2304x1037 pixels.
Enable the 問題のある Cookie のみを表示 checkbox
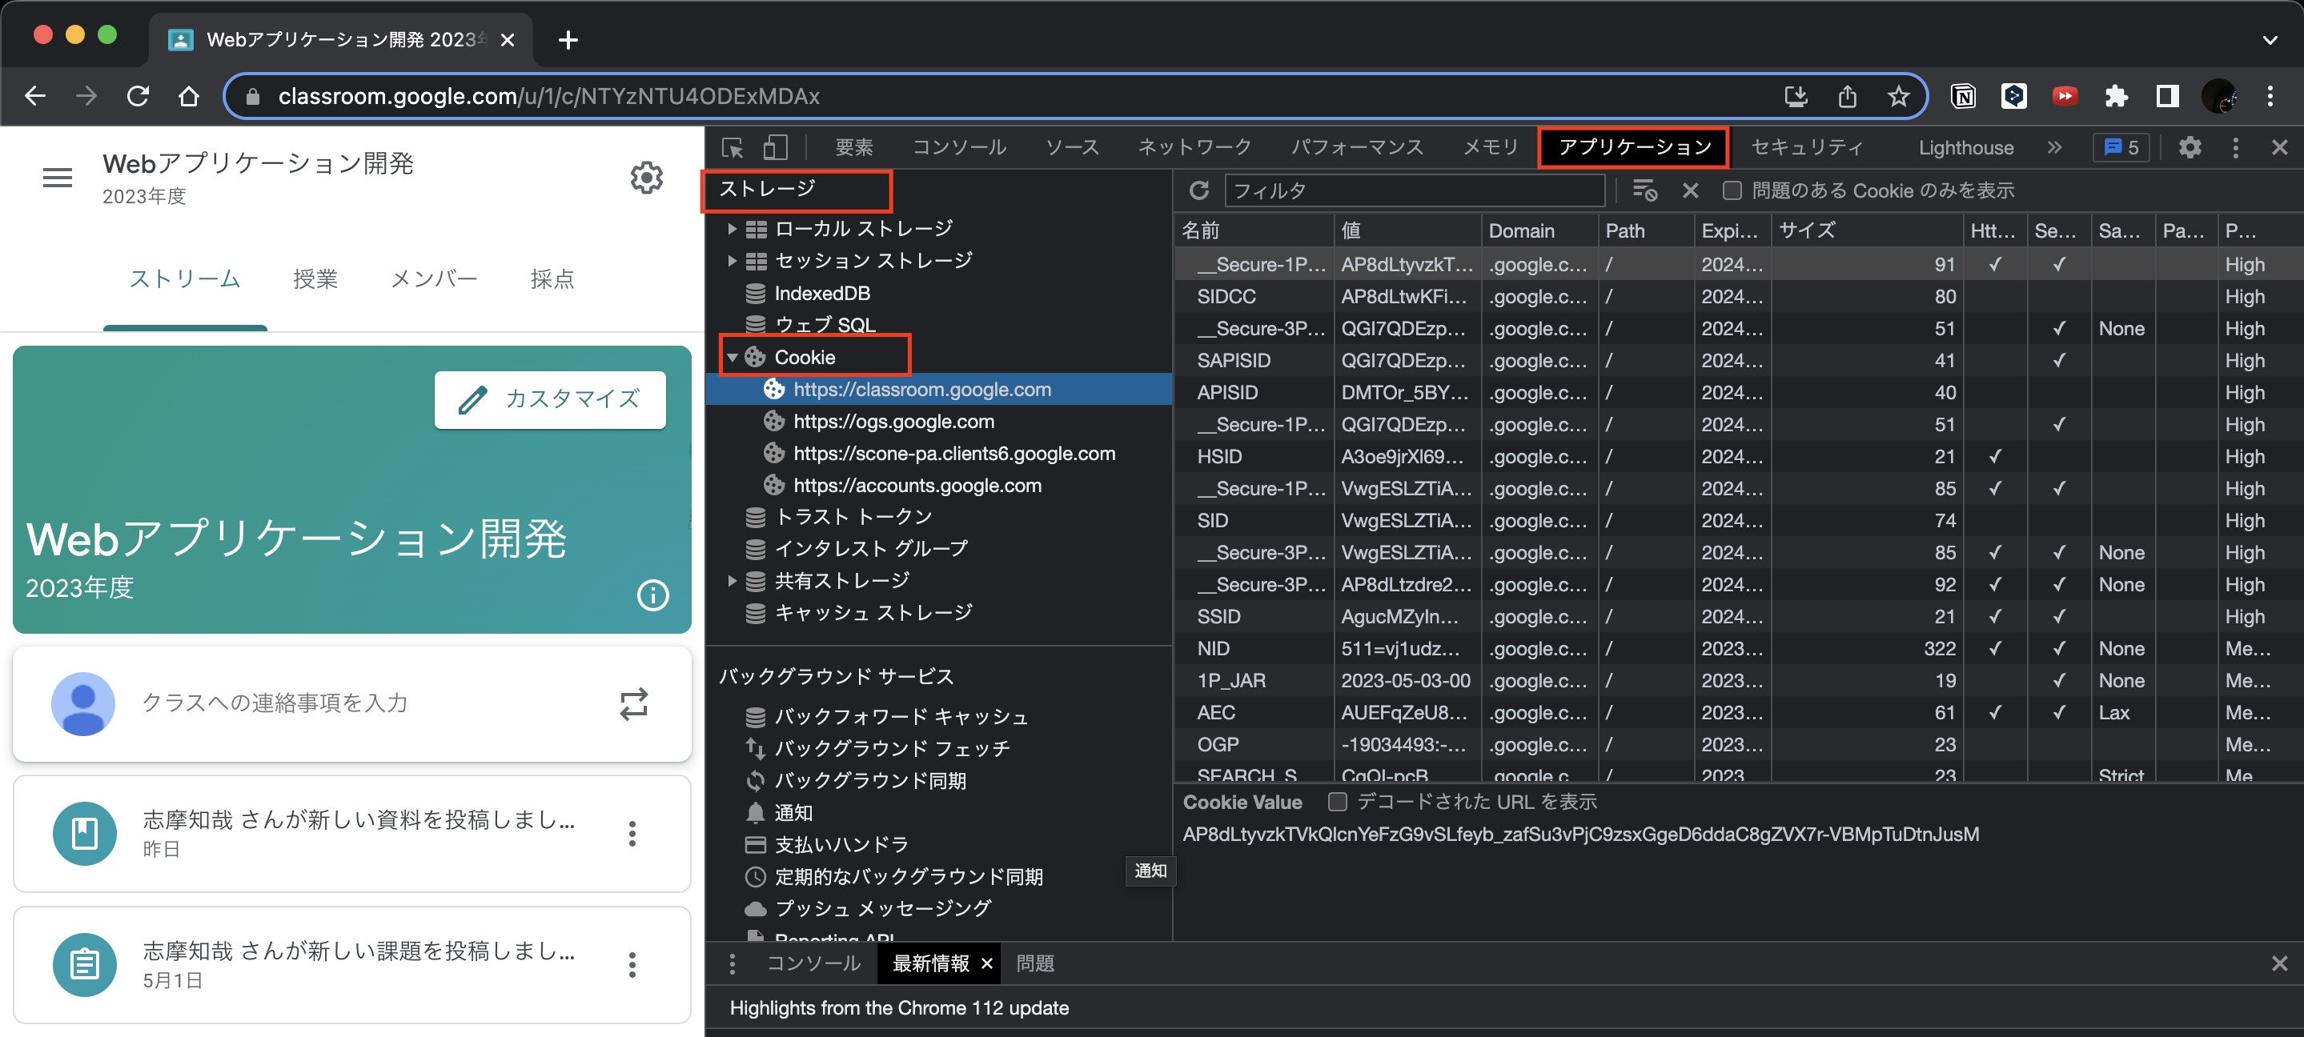(x=1732, y=190)
